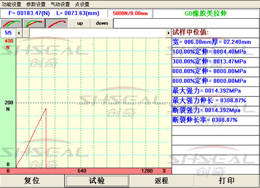Start the test with 试验 button

[97, 181]
